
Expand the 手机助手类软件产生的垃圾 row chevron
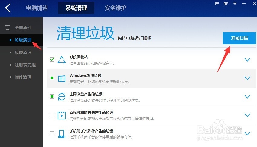[247, 134]
